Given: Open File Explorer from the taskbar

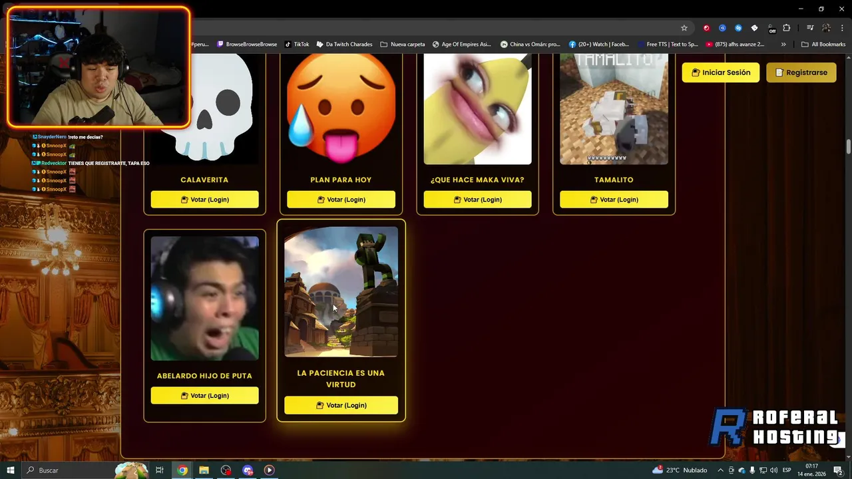Looking at the screenshot, I should coord(204,470).
